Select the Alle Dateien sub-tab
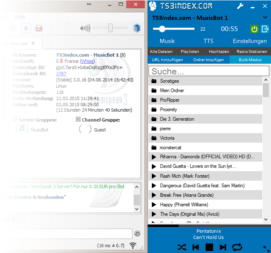 (161, 51)
